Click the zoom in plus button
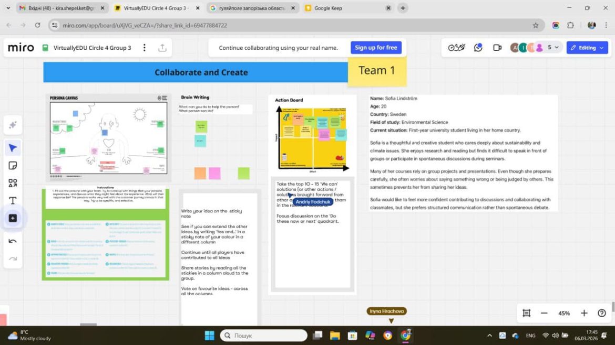Image resolution: width=615 pixels, height=345 pixels. 584,313
